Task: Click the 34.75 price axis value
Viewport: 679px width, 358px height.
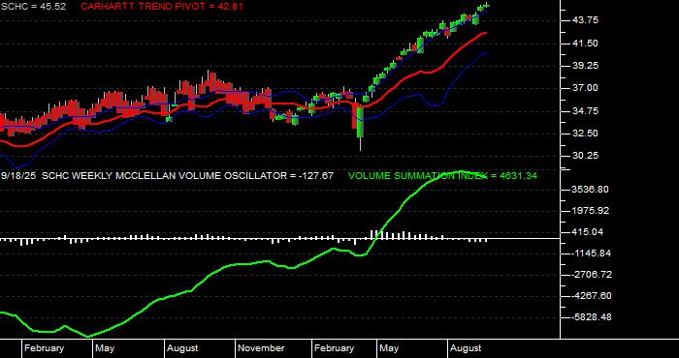Action: (x=587, y=111)
